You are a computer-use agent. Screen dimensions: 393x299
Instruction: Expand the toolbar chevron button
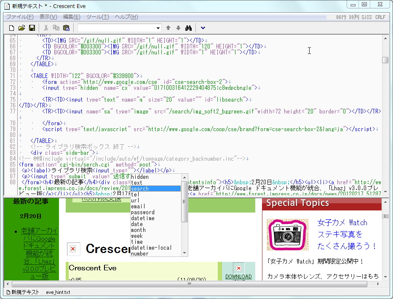(202, 28)
